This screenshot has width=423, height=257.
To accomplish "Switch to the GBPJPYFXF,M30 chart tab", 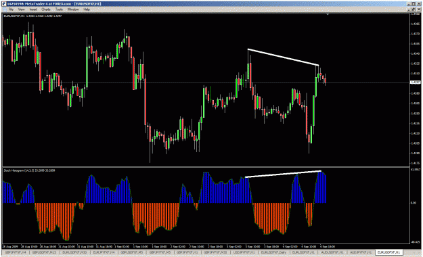I will coord(215,252).
